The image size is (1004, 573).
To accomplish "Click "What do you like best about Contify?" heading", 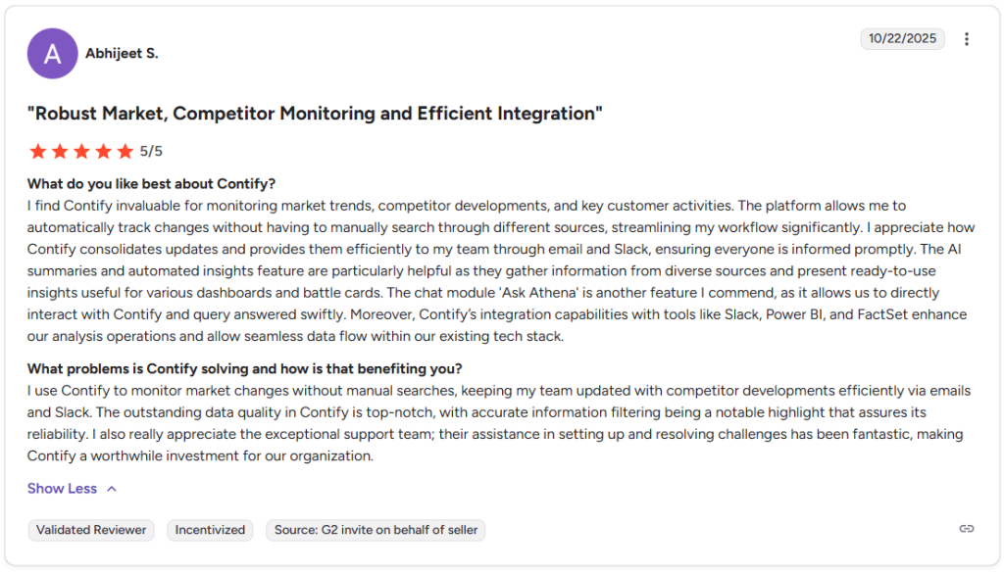I will coord(151,184).
